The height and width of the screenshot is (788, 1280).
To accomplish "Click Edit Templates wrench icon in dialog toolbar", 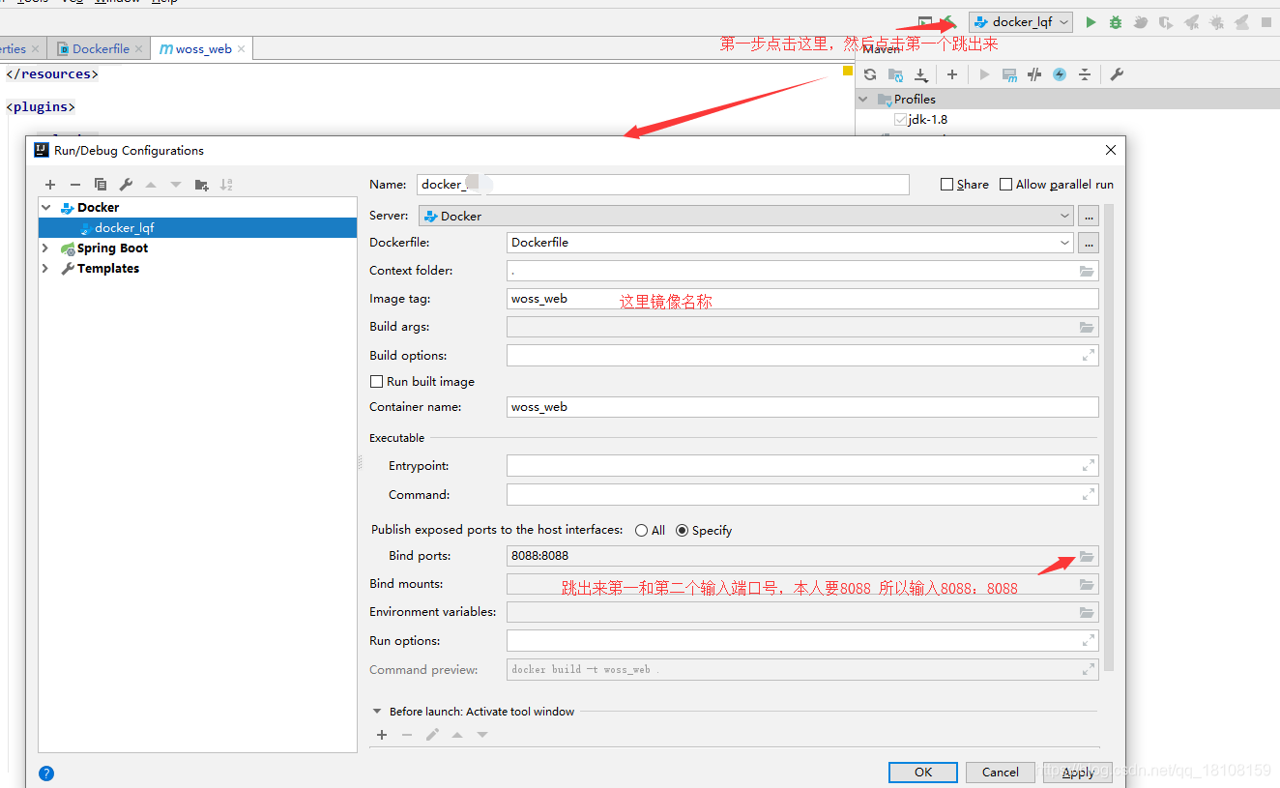I will coord(126,185).
